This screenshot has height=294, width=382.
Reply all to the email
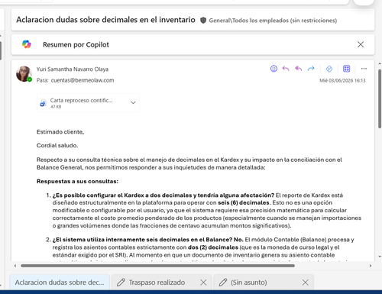pos(298,69)
